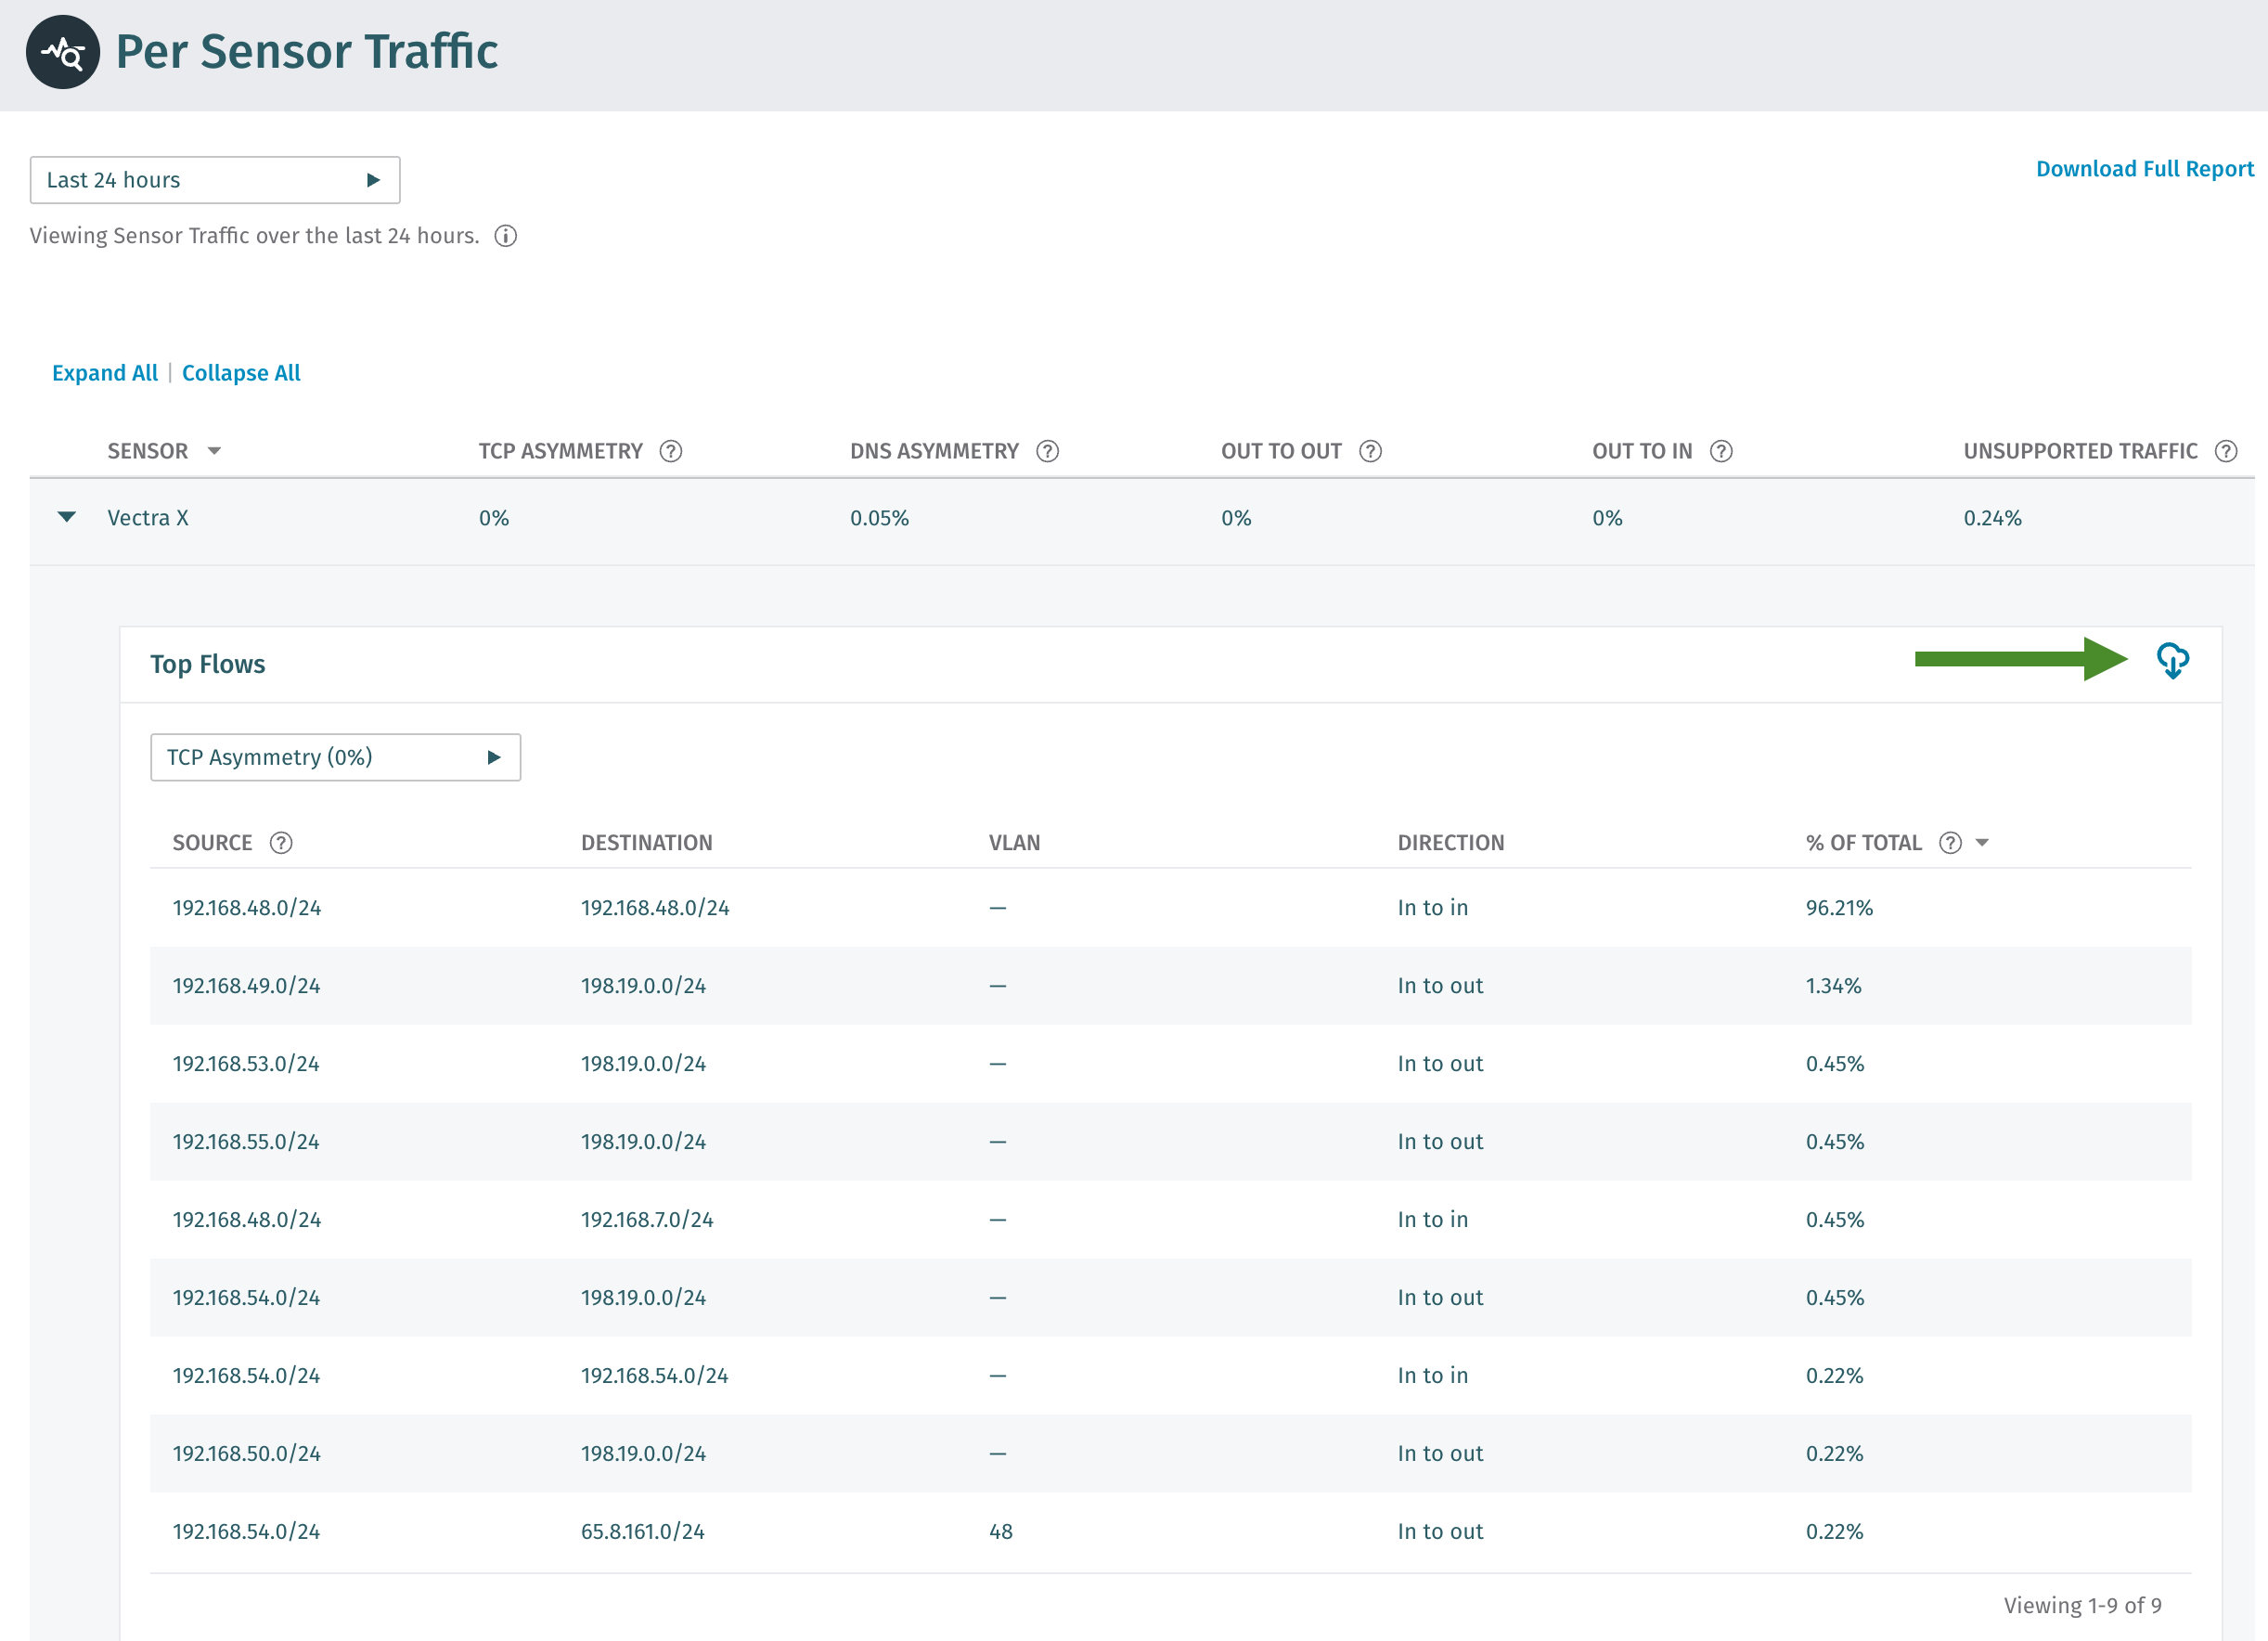Click the Out to In help icon
The height and width of the screenshot is (1641, 2268).
tap(1721, 451)
